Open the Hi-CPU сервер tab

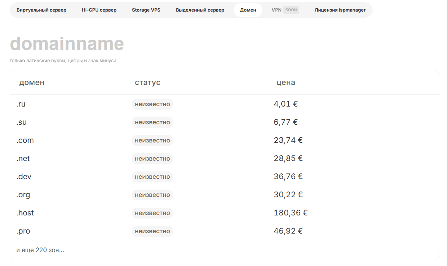(99, 10)
